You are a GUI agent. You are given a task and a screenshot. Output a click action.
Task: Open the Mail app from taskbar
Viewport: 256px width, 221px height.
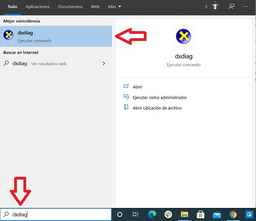(217, 215)
